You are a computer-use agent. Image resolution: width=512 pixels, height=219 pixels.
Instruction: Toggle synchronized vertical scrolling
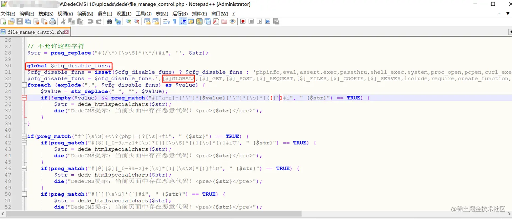coord(147,21)
